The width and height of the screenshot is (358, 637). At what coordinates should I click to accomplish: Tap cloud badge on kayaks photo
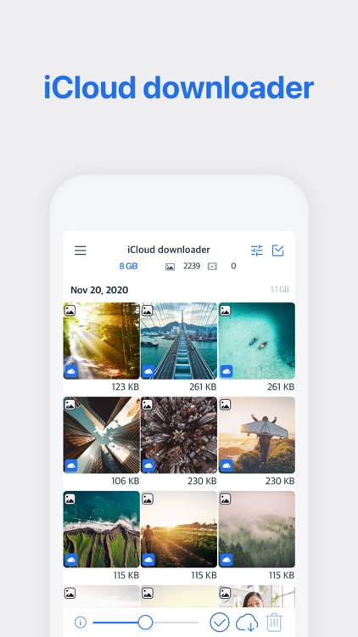[x=227, y=371]
